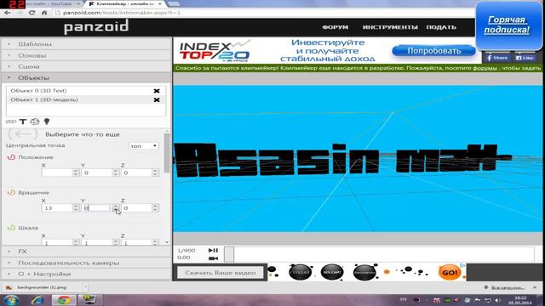
Task: Click the timeline track to jump frames
Action: click(384, 254)
